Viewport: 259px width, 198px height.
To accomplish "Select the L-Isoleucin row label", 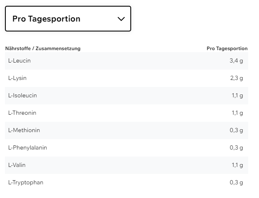I will point(22,96).
